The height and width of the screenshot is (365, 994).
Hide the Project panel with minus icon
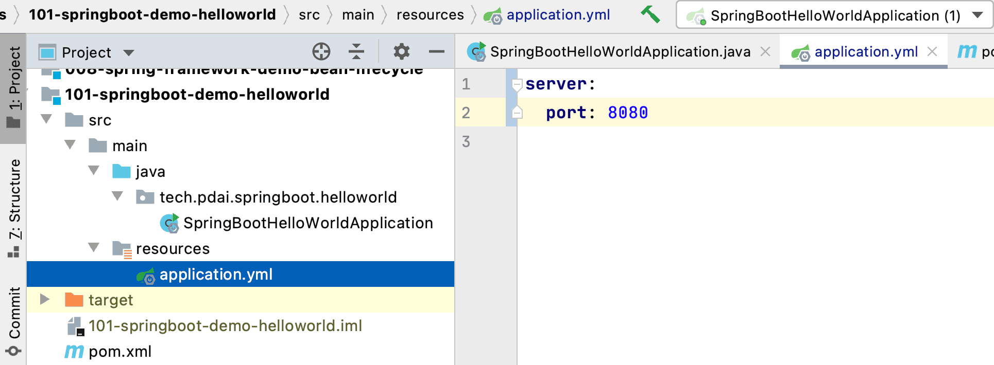coord(436,51)
